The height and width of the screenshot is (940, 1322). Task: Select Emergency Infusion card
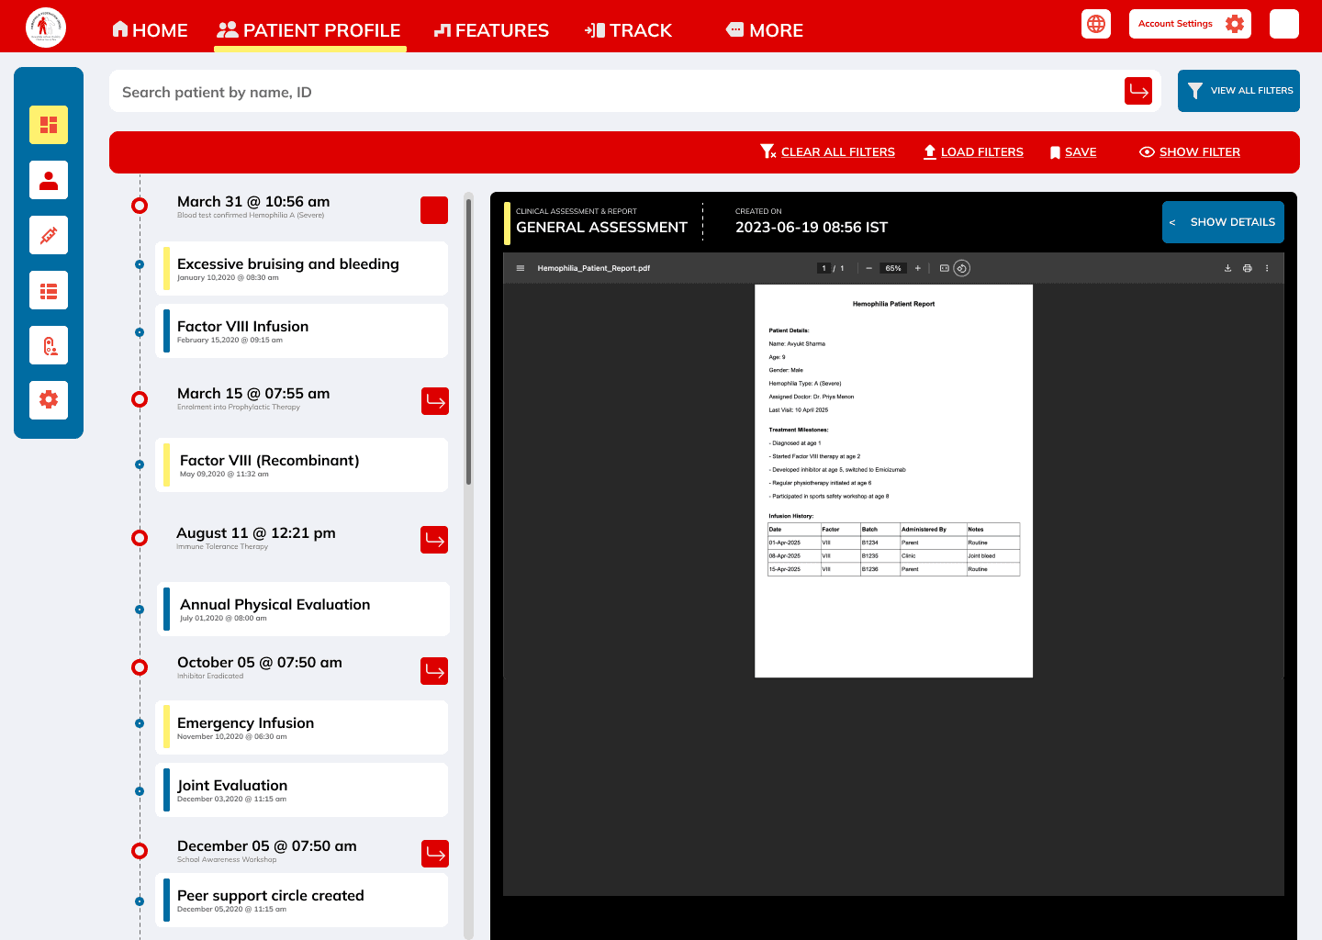[x=302, y=727]
